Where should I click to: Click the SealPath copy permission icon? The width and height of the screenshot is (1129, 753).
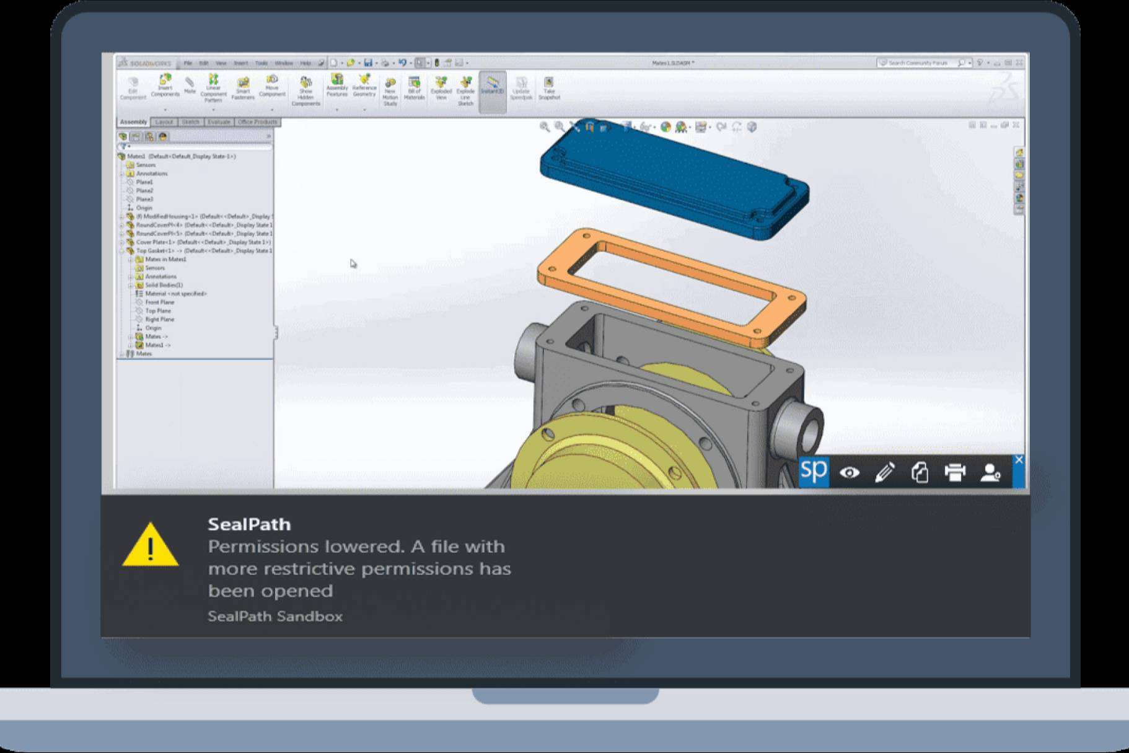pyautogui.click(x=920, y=472)
